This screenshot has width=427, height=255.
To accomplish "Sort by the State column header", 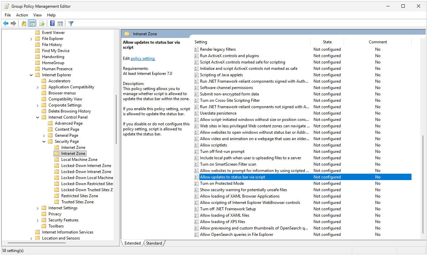I will pyautogui.click(x=327, y=42).
